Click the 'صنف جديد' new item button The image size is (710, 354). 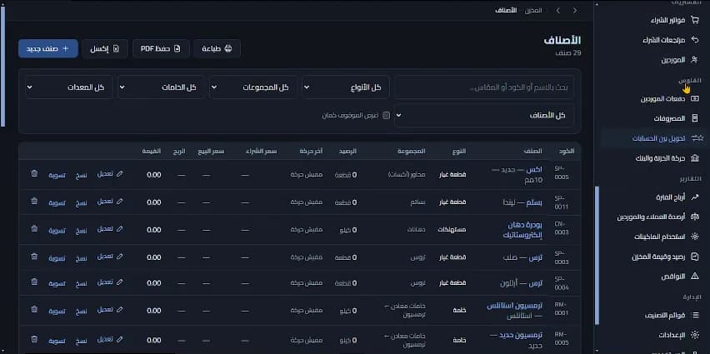pyautogui.click(x=48, y=48)
